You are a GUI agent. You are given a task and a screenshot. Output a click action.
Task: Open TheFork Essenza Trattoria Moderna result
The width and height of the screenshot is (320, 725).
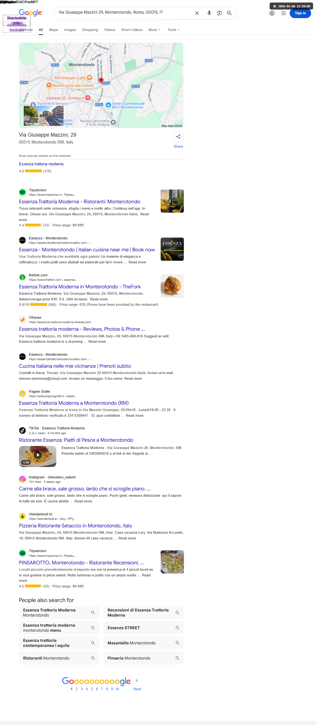coord(80,286)
